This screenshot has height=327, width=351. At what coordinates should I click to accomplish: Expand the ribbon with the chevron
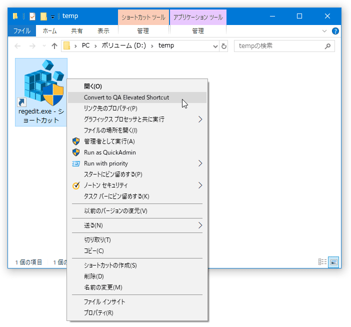[324, 31]
